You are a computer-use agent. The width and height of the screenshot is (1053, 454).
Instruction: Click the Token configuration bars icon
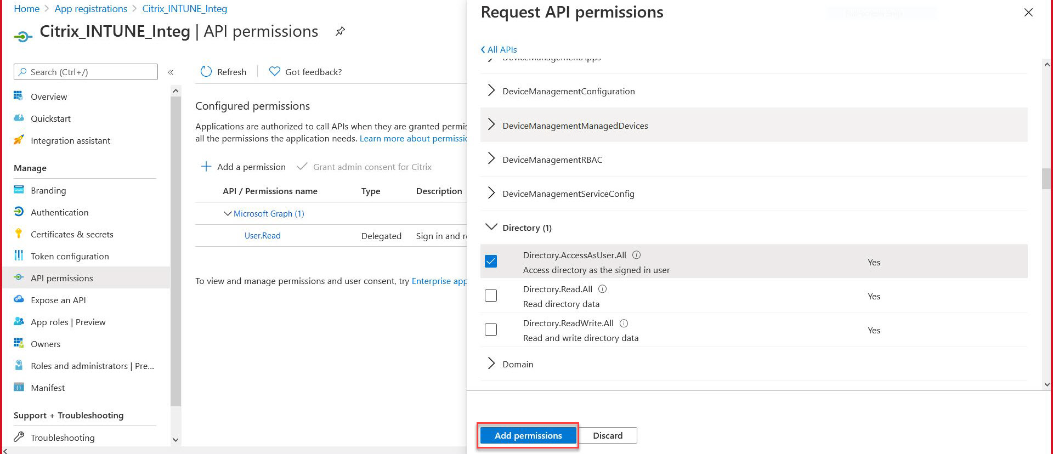pos(19,256)
